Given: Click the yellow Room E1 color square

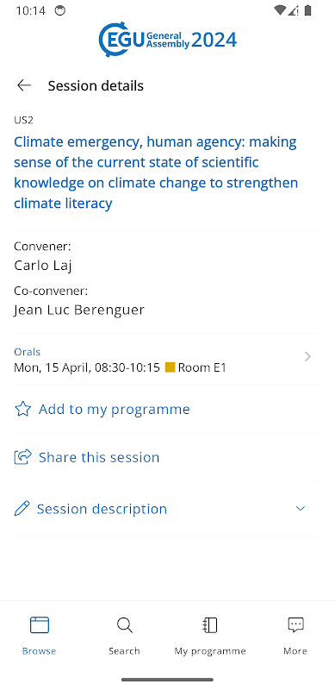Looking at the screenshot, I should coord(171,367).
